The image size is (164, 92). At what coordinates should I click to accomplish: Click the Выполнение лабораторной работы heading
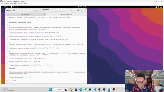click(20, 22)
